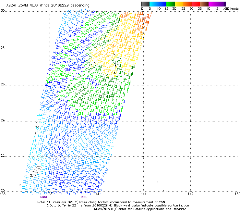Click the red 30-35 knots legend swatch

196,4
